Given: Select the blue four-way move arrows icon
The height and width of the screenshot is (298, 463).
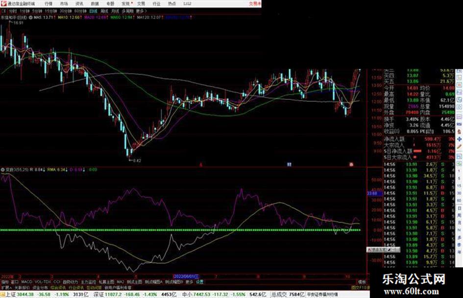Looking at the screenshot, I should (459, 139).
